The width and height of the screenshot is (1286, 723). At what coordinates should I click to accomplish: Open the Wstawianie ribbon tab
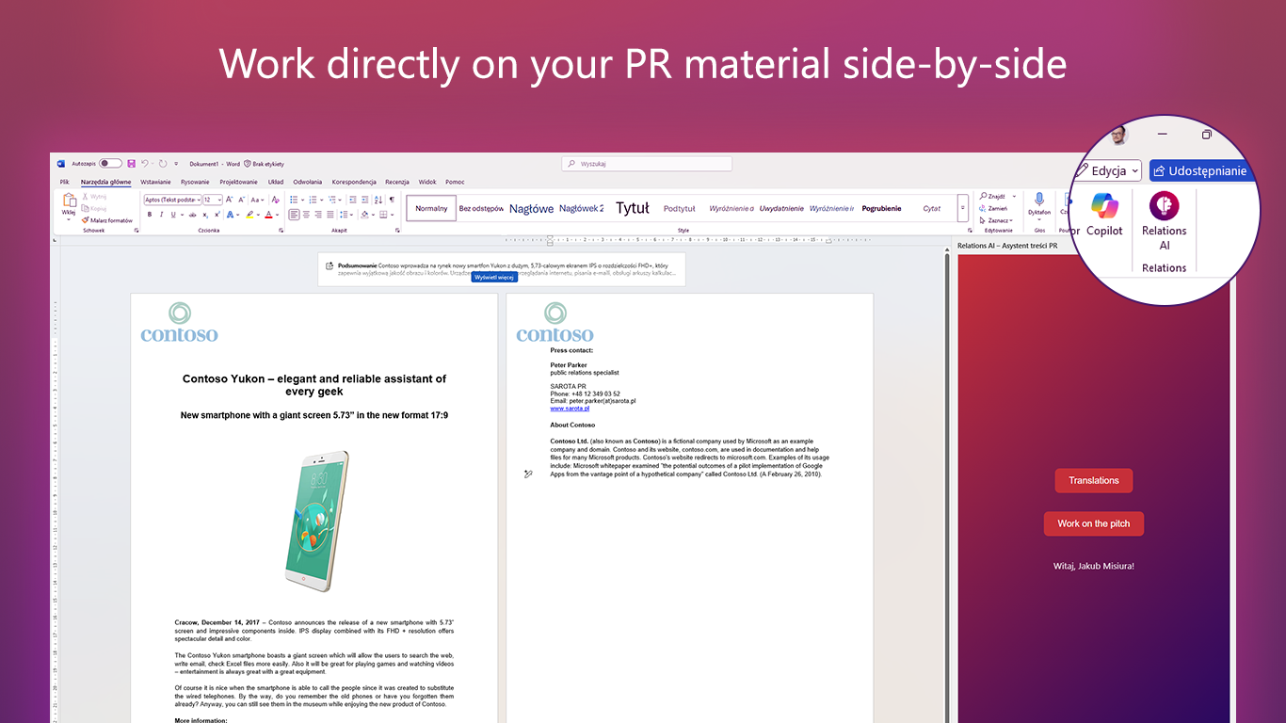pos(155,182)
